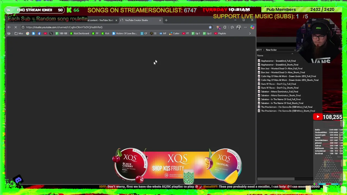Open the Facebook bookmark icon

39,33
